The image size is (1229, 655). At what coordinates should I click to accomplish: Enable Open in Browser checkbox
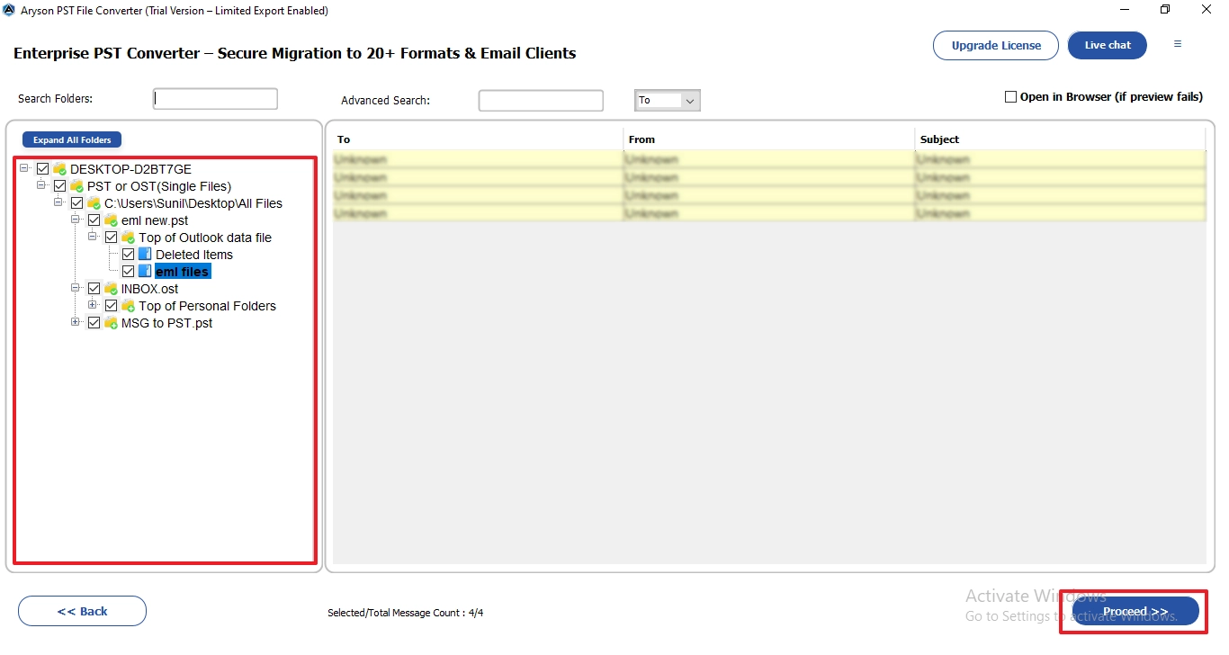[1010, 97]
